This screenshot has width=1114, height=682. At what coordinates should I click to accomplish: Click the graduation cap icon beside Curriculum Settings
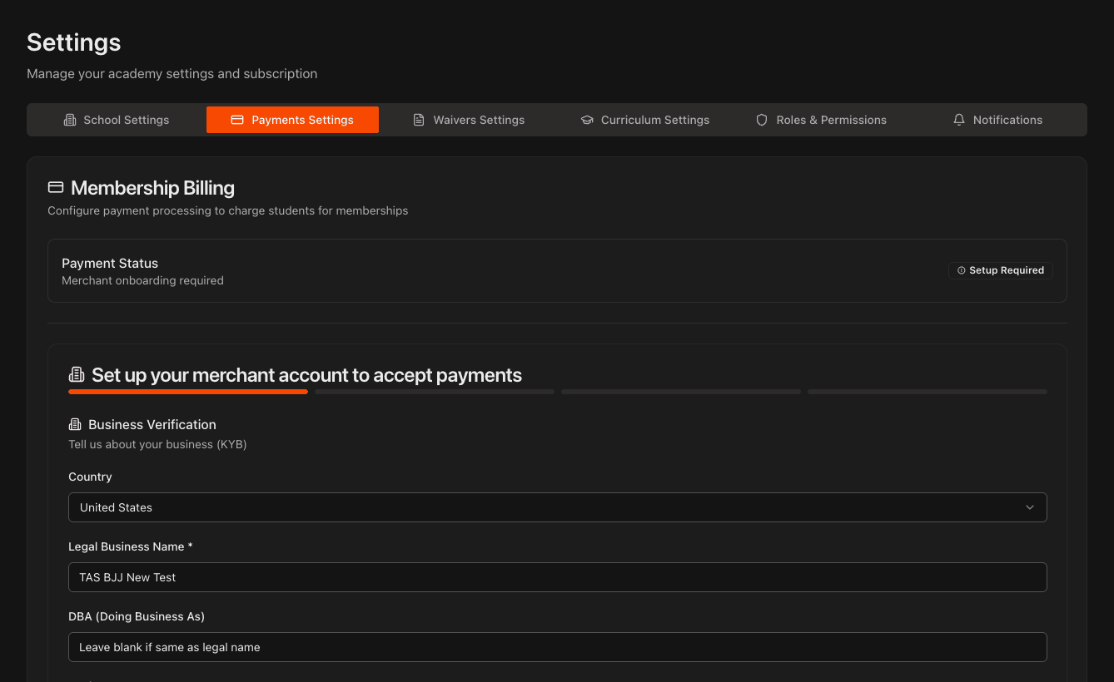coord(587,120)
